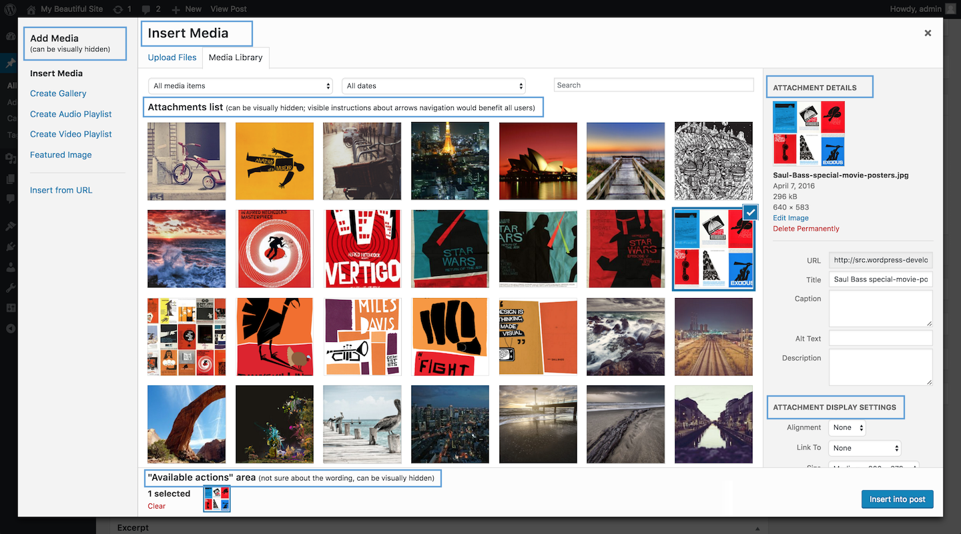
Task: Switch to the Upload Files tab
Action: (172, 57)
